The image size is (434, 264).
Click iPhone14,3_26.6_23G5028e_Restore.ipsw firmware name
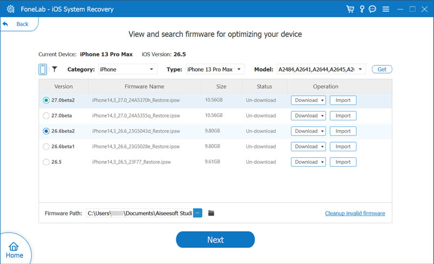[136, 146]
